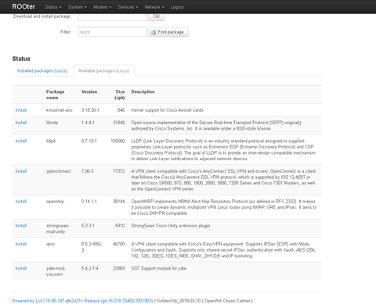Click Kernel support for Cisco Aironet description

[167, 110]
